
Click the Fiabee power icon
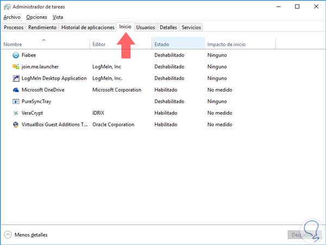pyautogui.click(x=16, y=55)
